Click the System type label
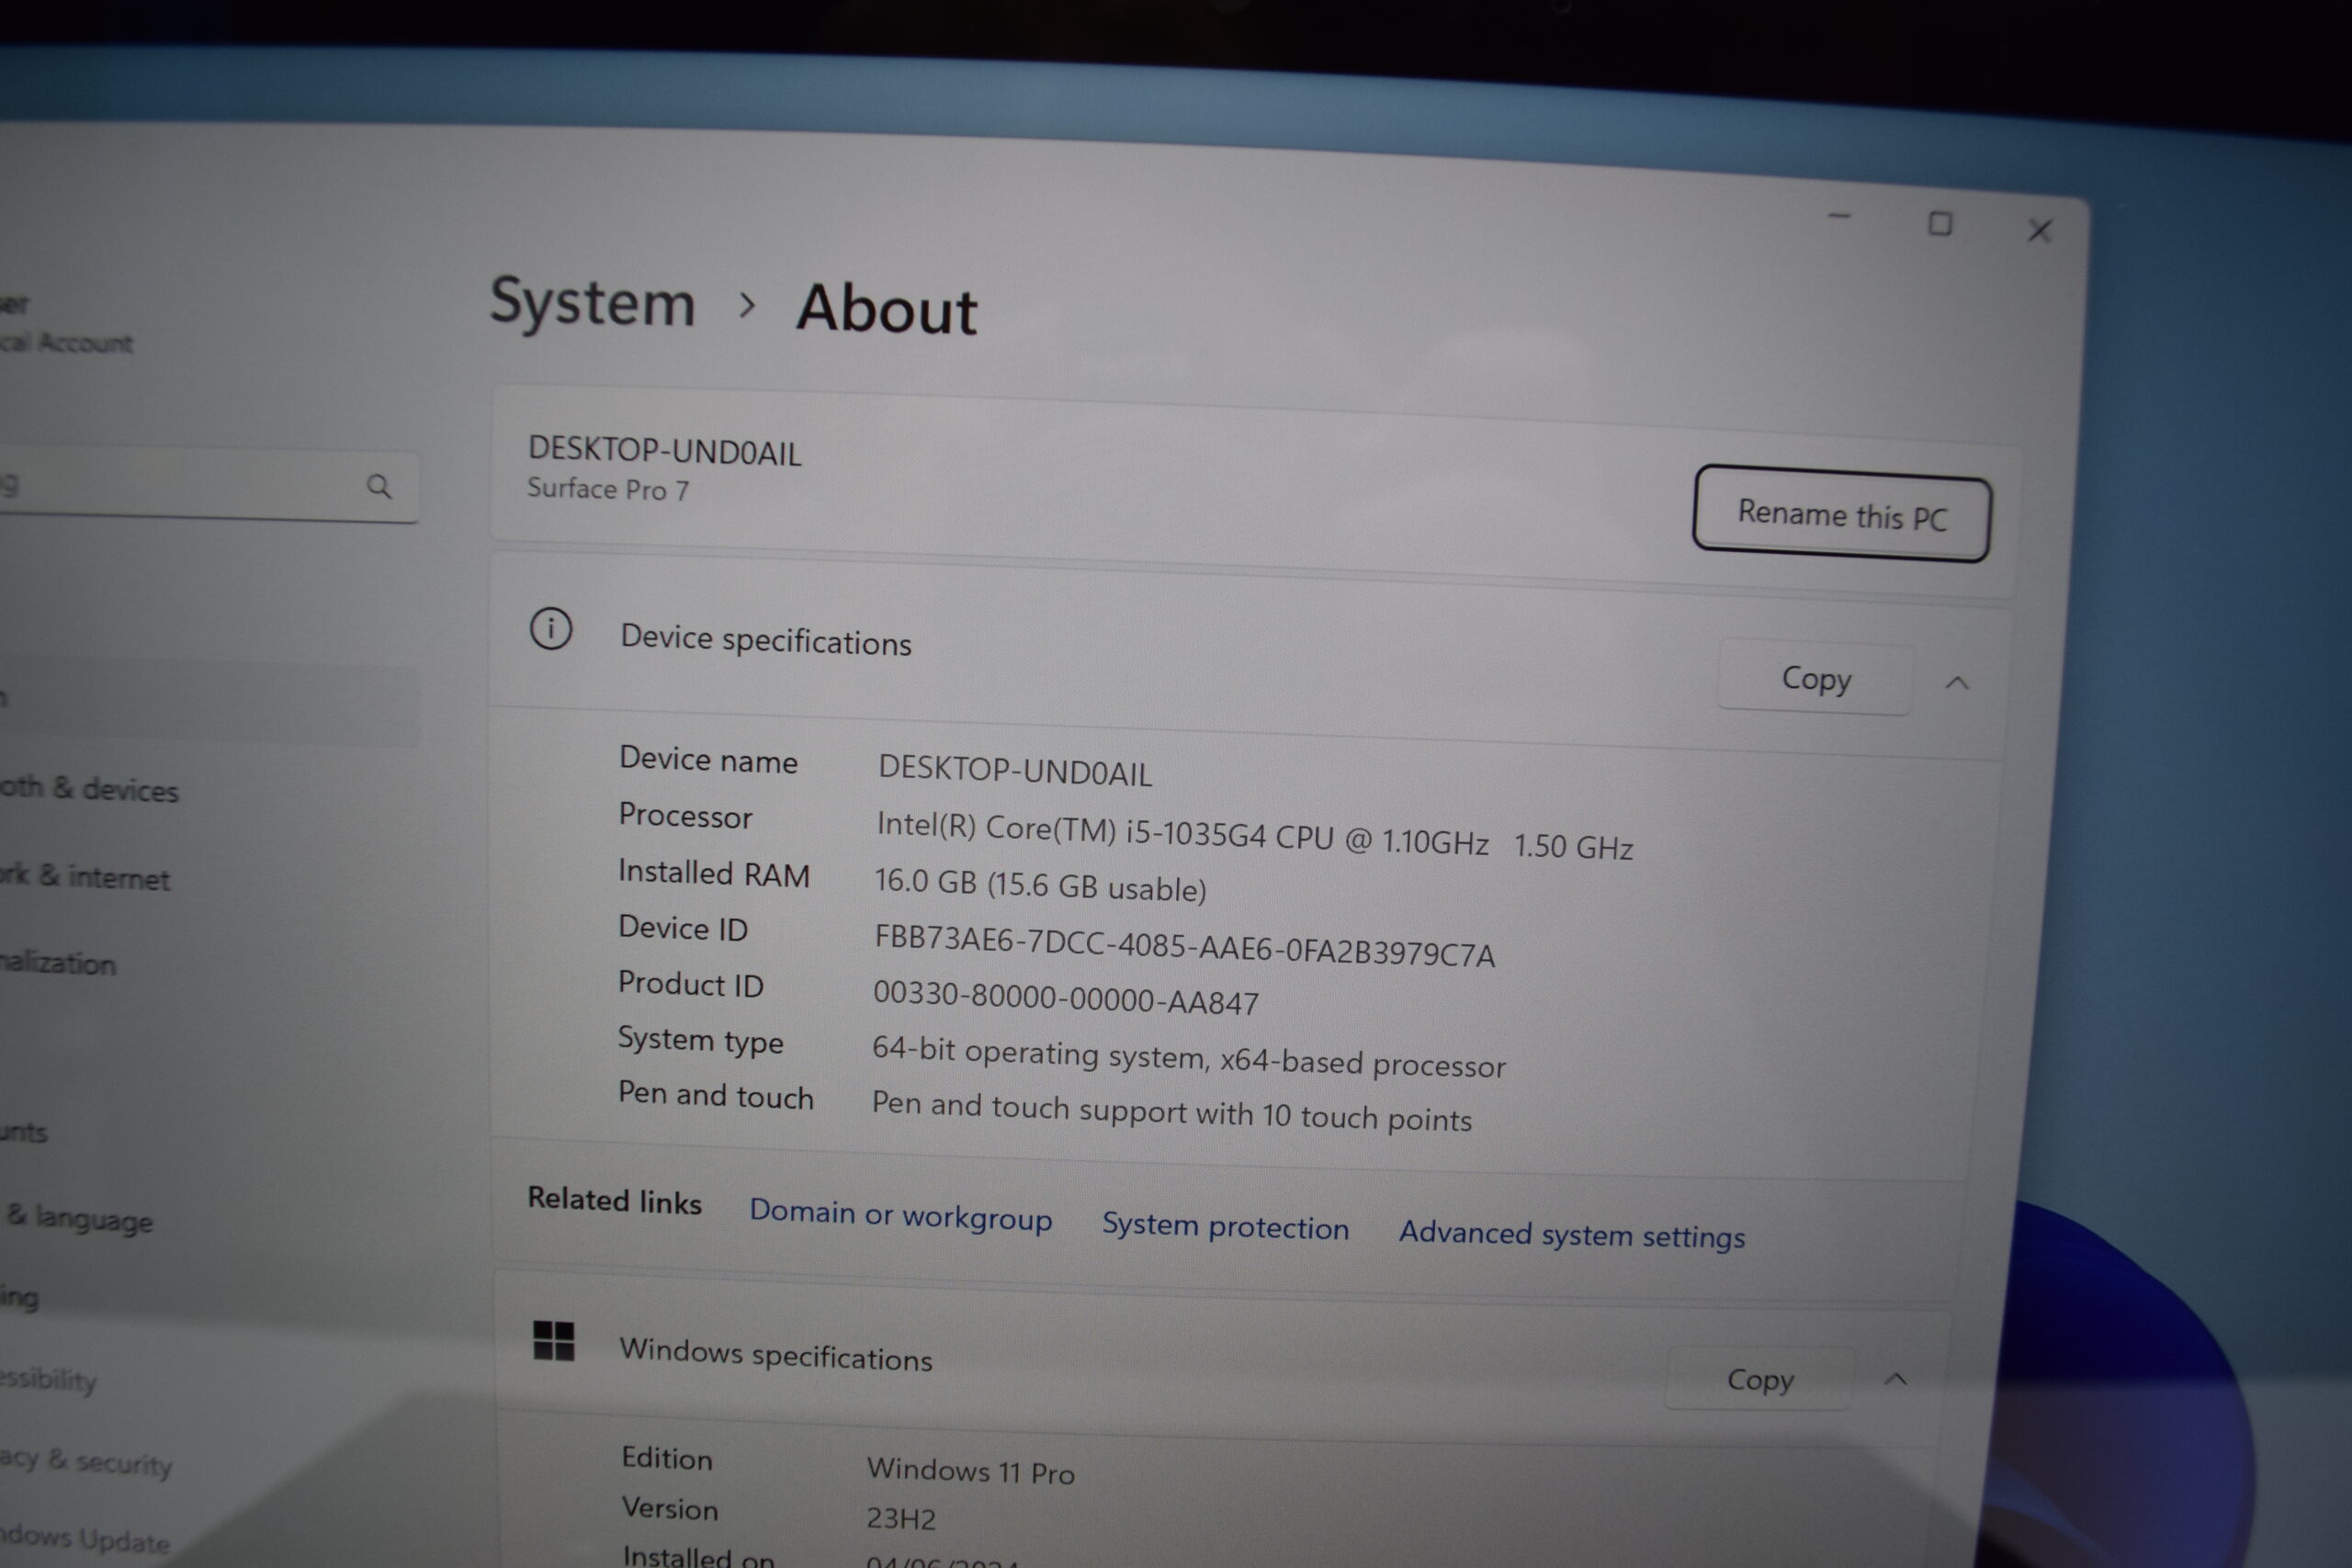The image size is (2352, 1568). 700,1041
